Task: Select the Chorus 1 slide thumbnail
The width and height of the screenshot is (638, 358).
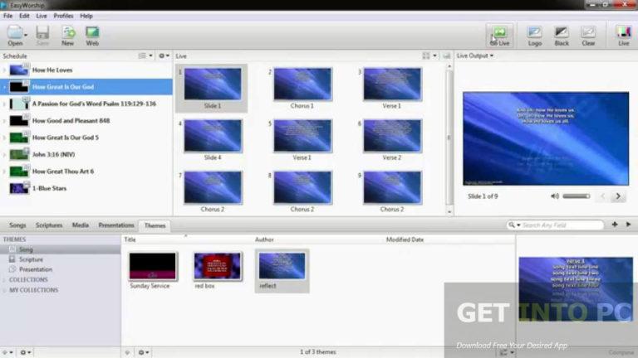Action: tap(302, 84)
